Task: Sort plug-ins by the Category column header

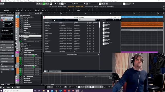Action: (80, 22)
